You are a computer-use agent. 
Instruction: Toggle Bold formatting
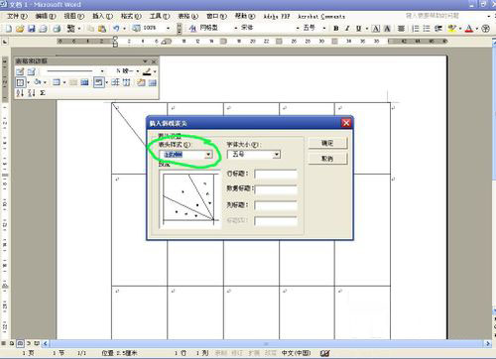[336, 29]
